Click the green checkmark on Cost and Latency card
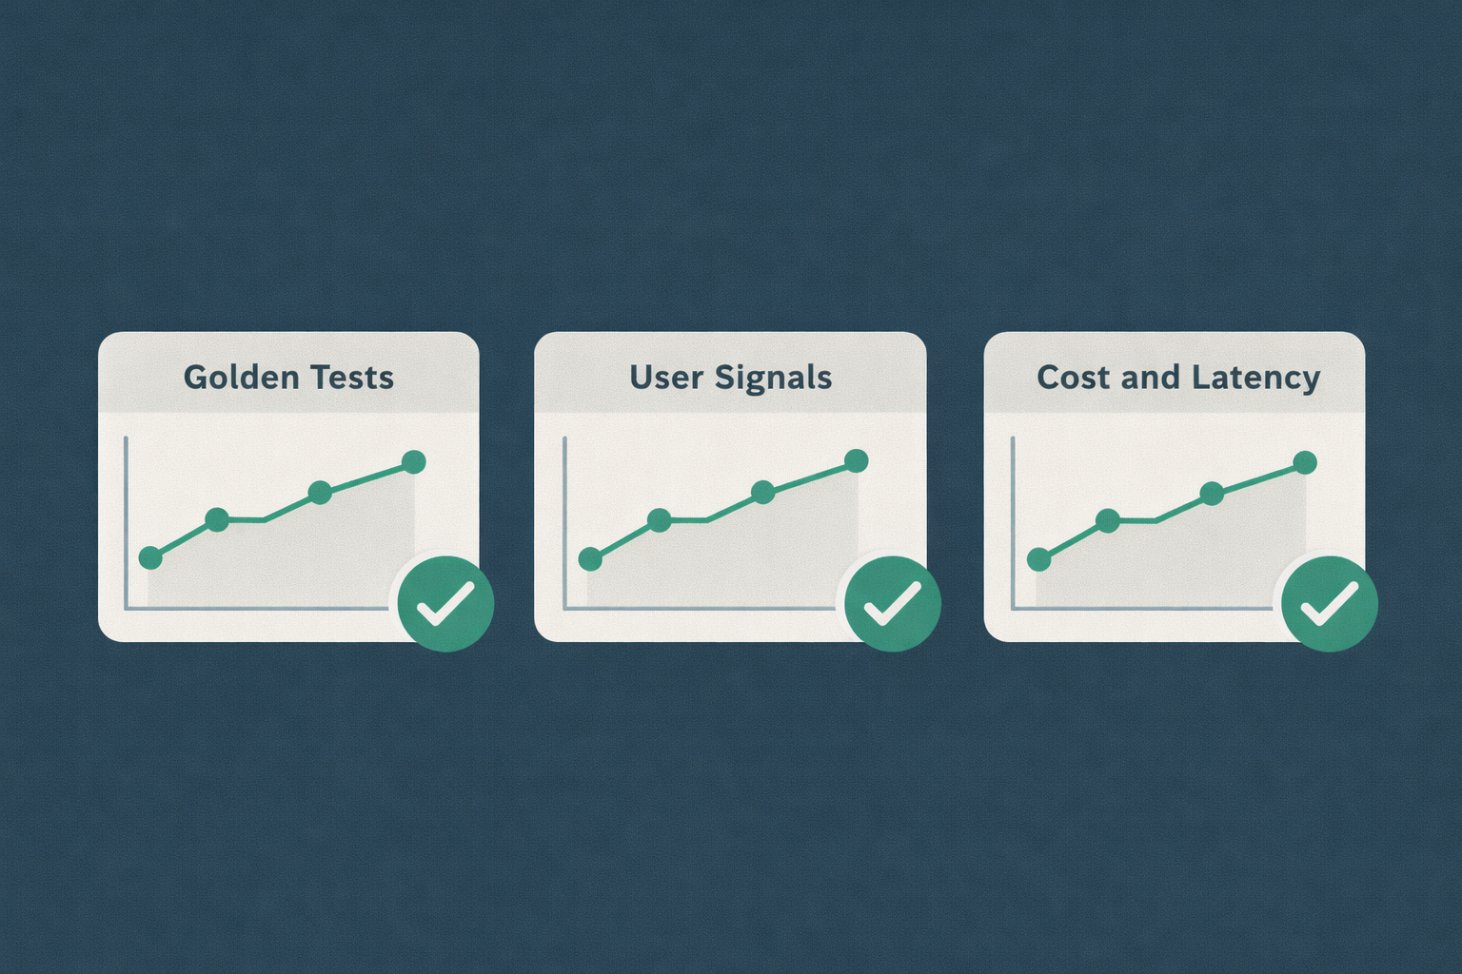The height and width of the screenshot is (974, 1462). (x=1330, y=603)
